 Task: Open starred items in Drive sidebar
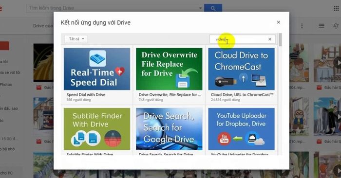[x=9, y=108]
